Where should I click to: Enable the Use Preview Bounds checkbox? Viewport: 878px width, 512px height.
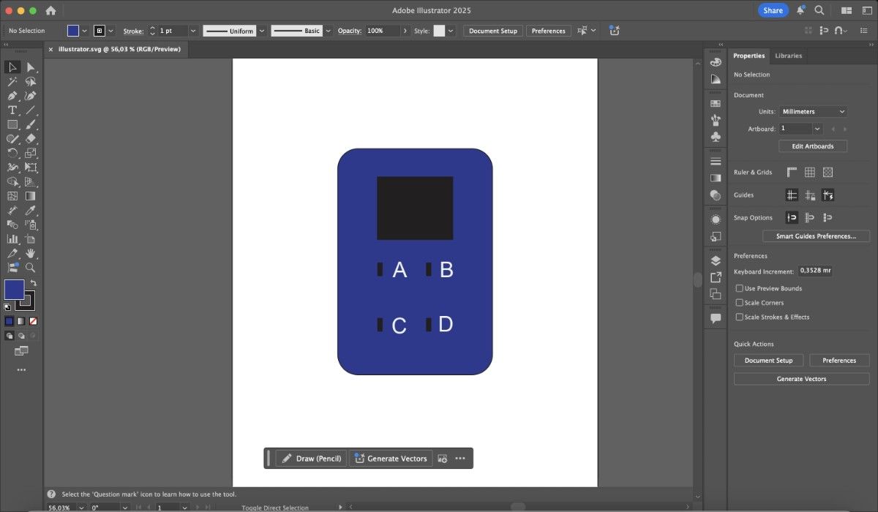click(740, 288)
